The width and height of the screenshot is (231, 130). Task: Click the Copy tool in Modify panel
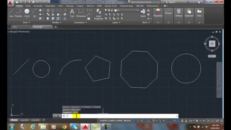pyautogui.click(x=48, y=14)
